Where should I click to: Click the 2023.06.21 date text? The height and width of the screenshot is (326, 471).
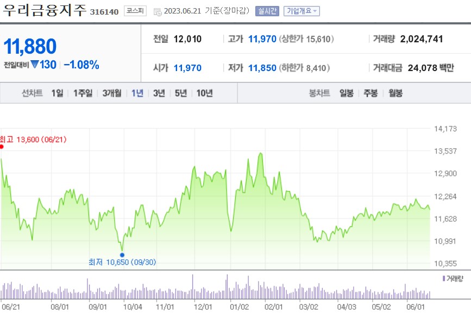tap(183, 11)
